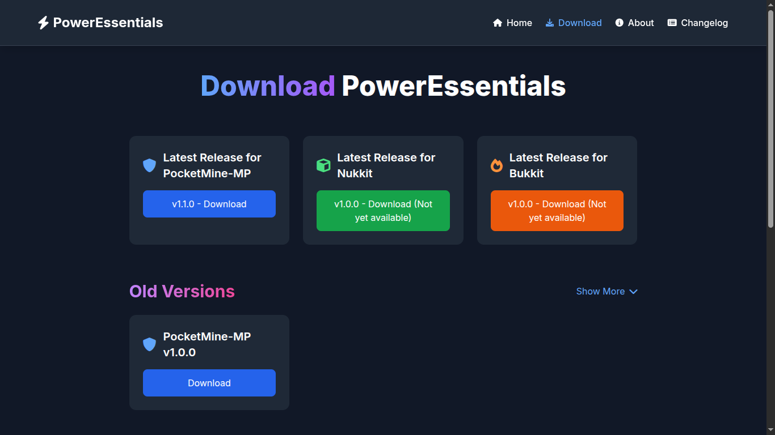This screenshot has width=775, height=435.
Task: Click the green cube Nukkit icon
Action: (x=323, y=165)
